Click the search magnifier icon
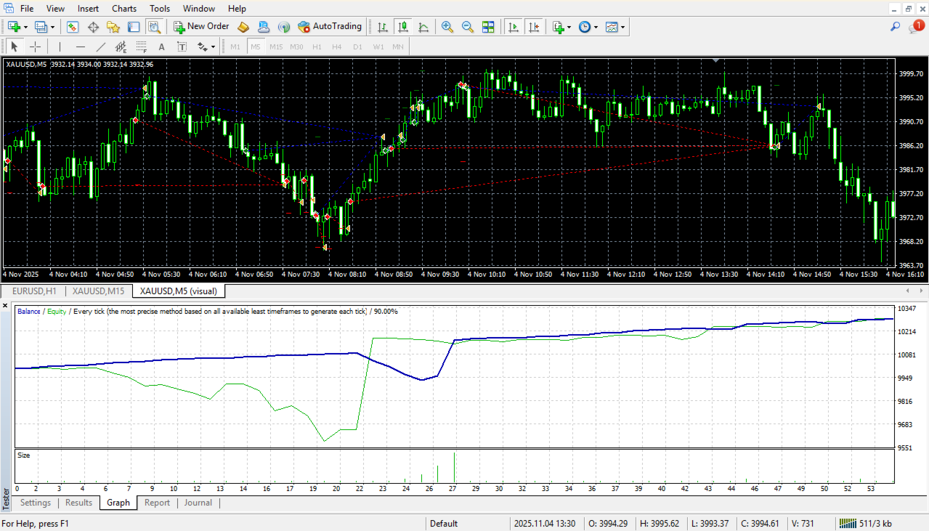This screenshot has width=929, height=531. [x=896, y=27]
